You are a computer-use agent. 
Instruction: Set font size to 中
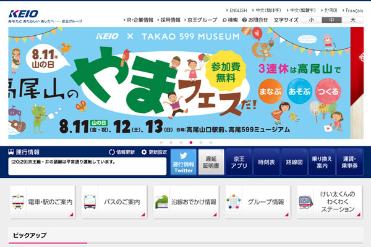(x=331, y=20)
